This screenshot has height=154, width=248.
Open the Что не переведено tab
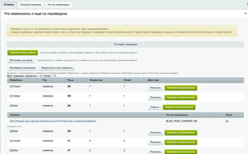pyautogui.click(x=59, y=5)
